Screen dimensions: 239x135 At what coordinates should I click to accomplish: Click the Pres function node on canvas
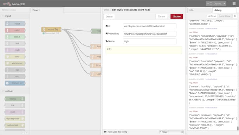pyautogui.click(x=96, y=57)
